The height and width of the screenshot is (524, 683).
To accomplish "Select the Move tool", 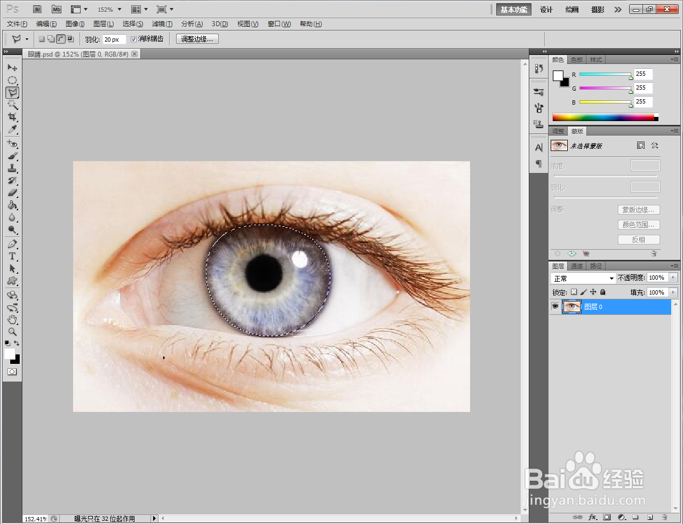I will click(12, 68).
